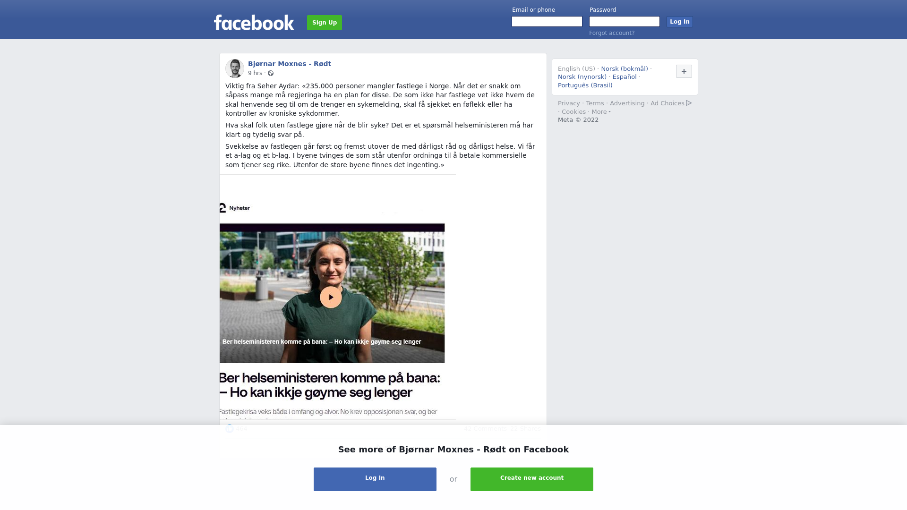Click the green Sign Up button
Viewport: 907px width, 510px height.
click(325, 23)
